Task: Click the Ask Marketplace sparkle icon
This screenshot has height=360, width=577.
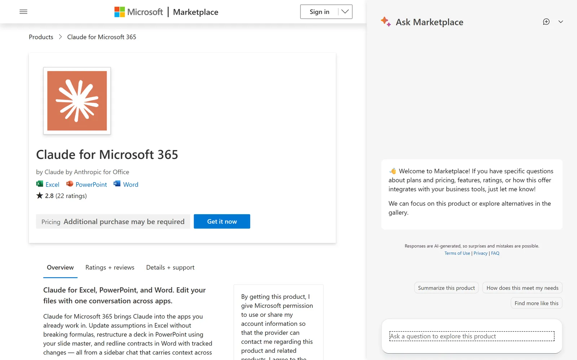Action: click(x=386, y=22)
